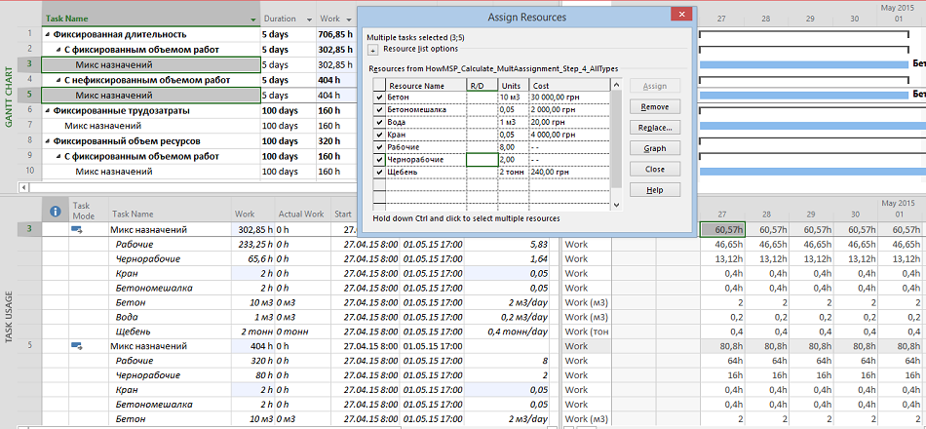Uncheck the Чернорабочие resource checkmark
Image resolution: width=926 pixels, height=429 pixels.
[378, 159]
